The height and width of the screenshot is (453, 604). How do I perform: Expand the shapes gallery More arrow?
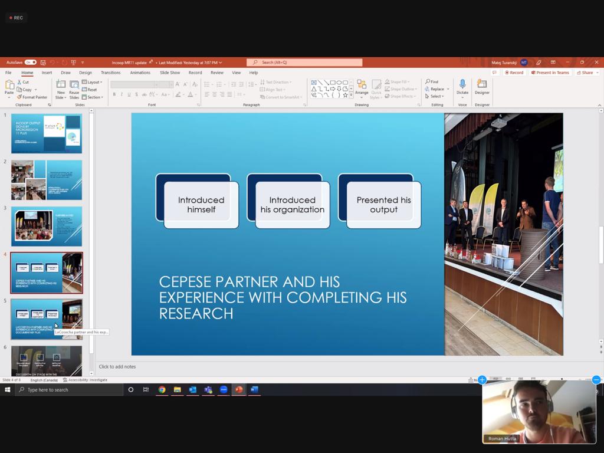tap(352, 95)
